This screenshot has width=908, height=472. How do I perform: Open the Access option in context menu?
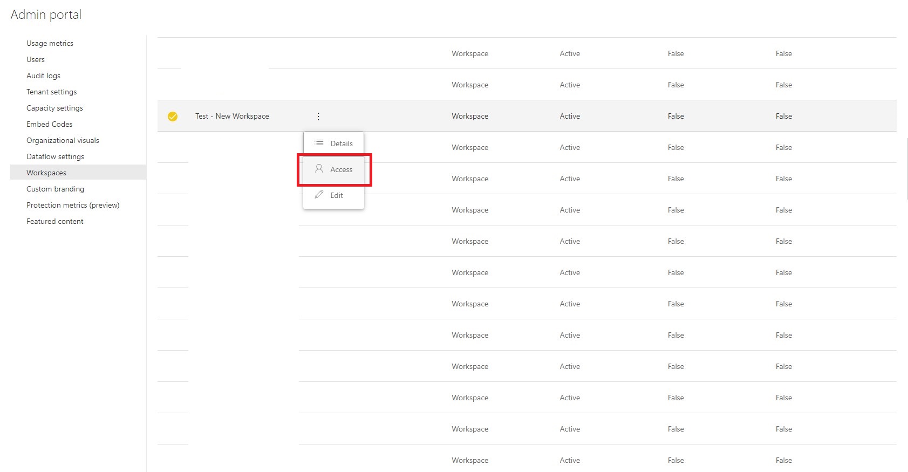point(333,169)
